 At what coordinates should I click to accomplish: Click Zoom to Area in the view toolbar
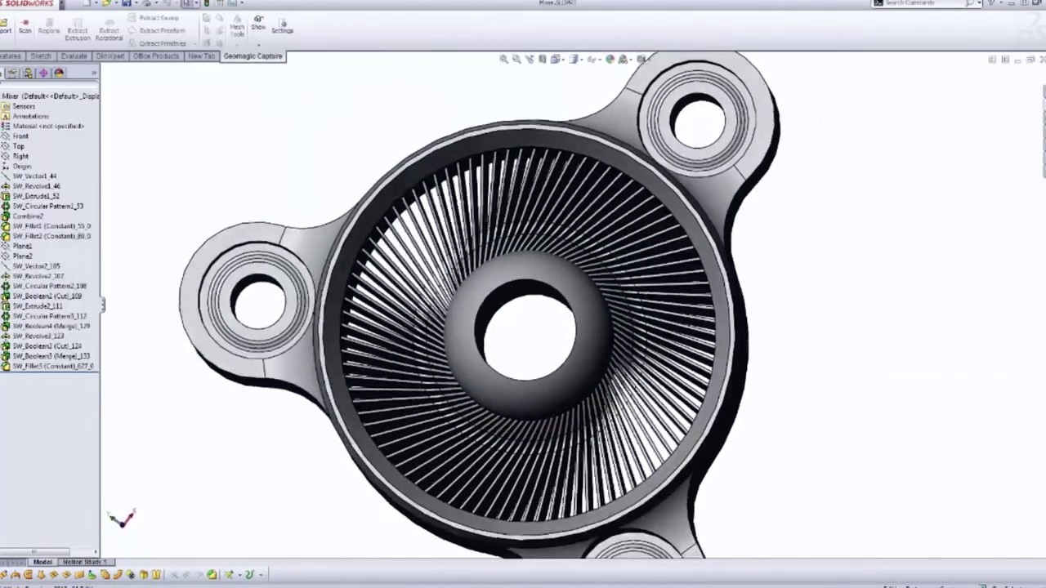516,59
